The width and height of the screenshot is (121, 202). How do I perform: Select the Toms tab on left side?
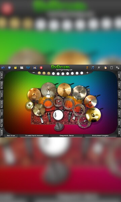point(2,114)
